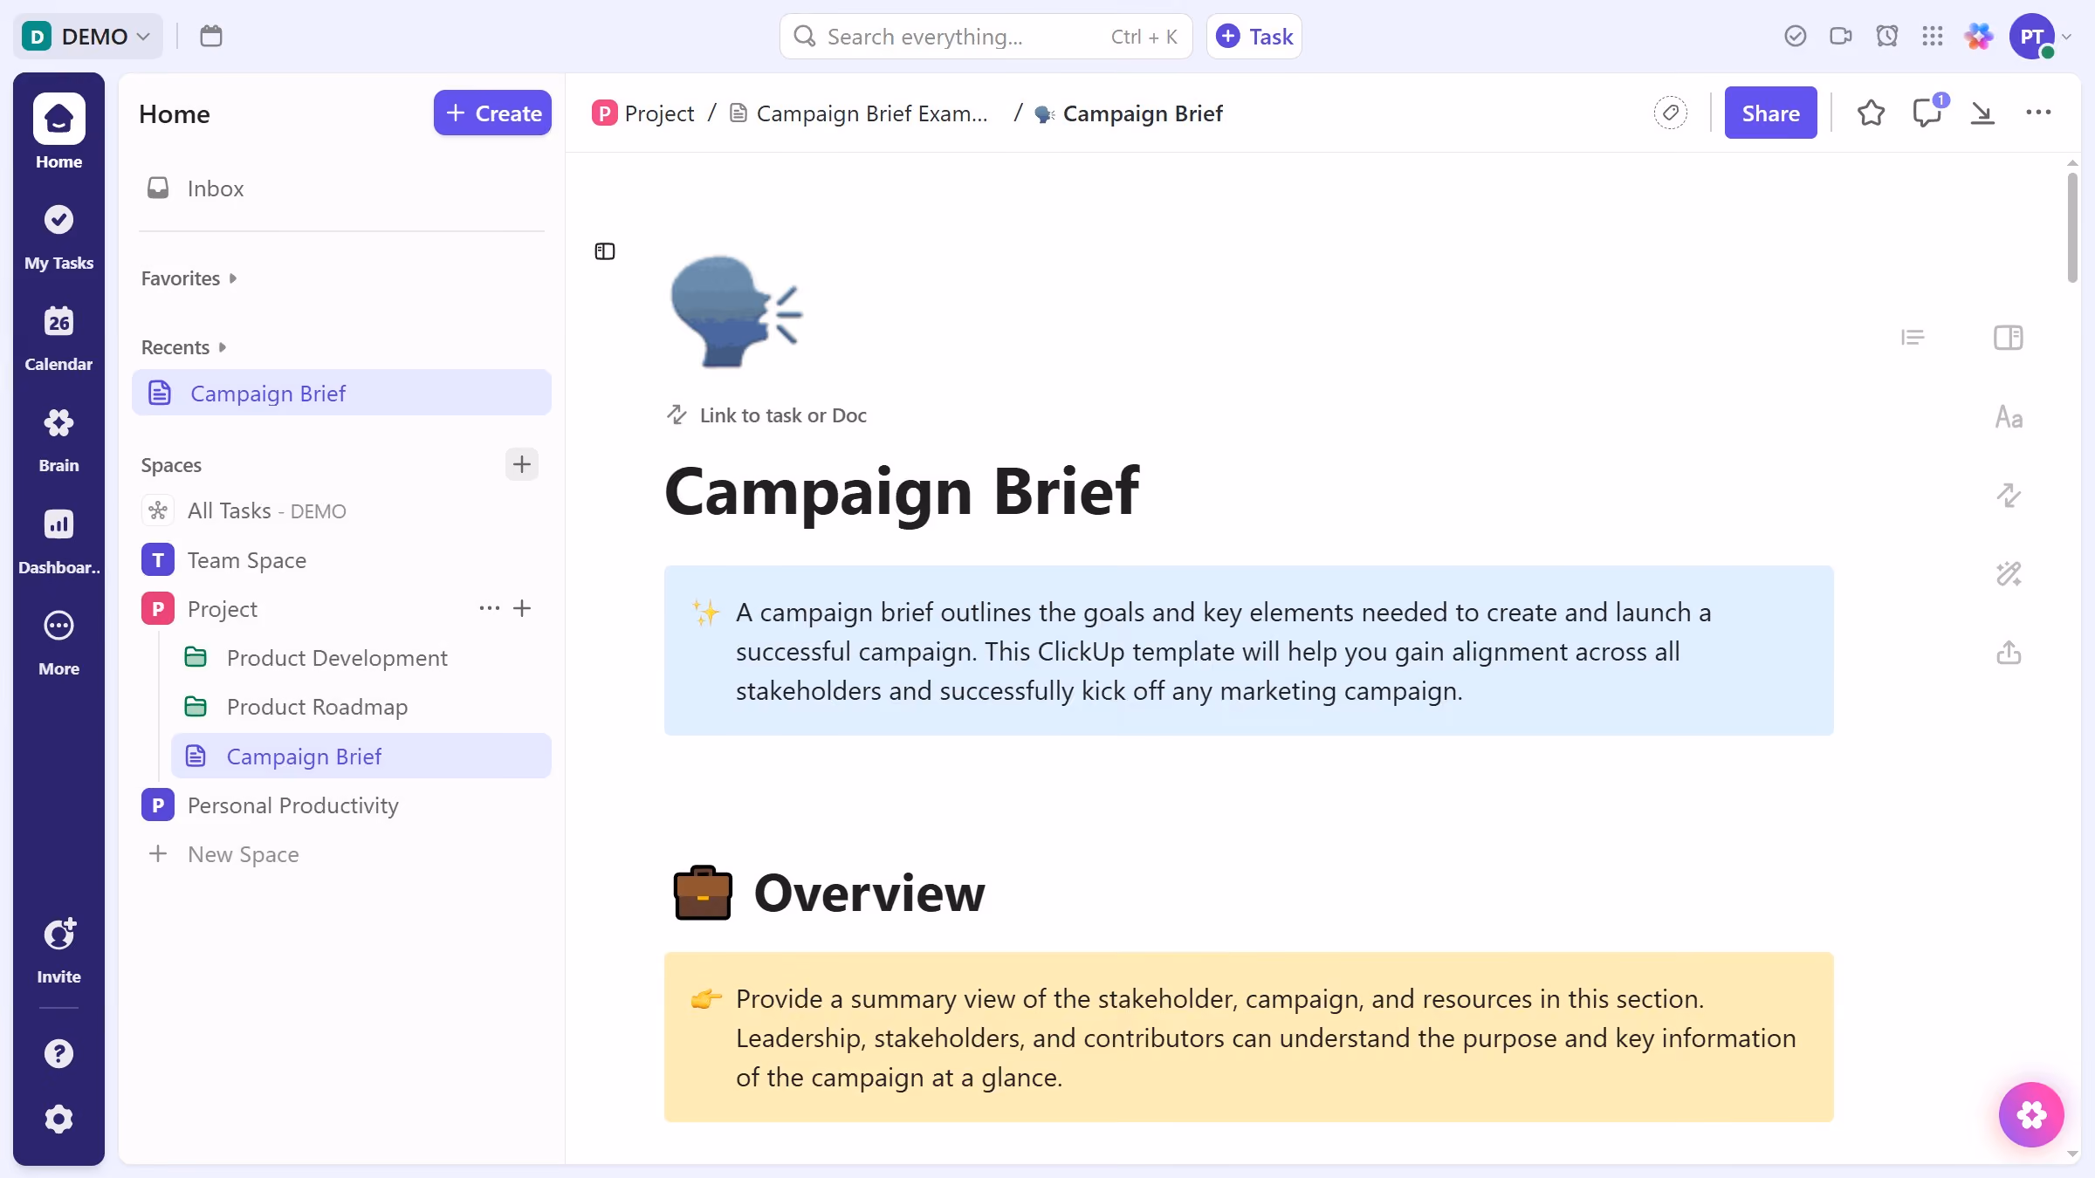This screenshot has width=2095, height=1178.
Task: Click the Project breadcrumb
Action: (642, 113)
